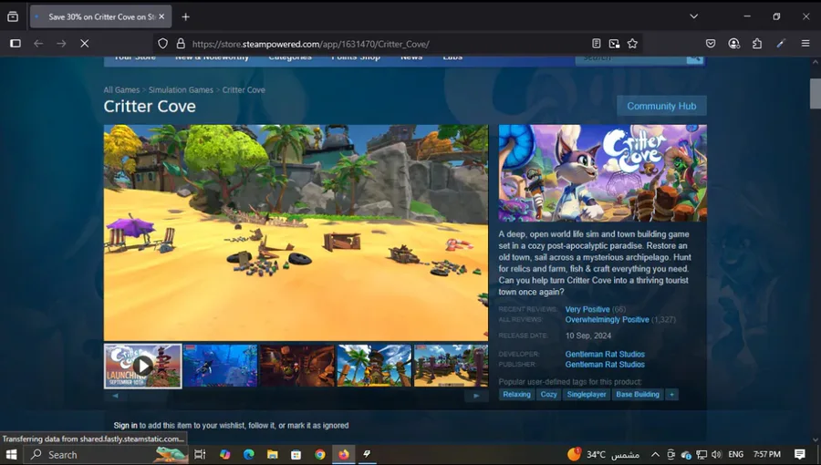Go back to previous page

(38, 44)
